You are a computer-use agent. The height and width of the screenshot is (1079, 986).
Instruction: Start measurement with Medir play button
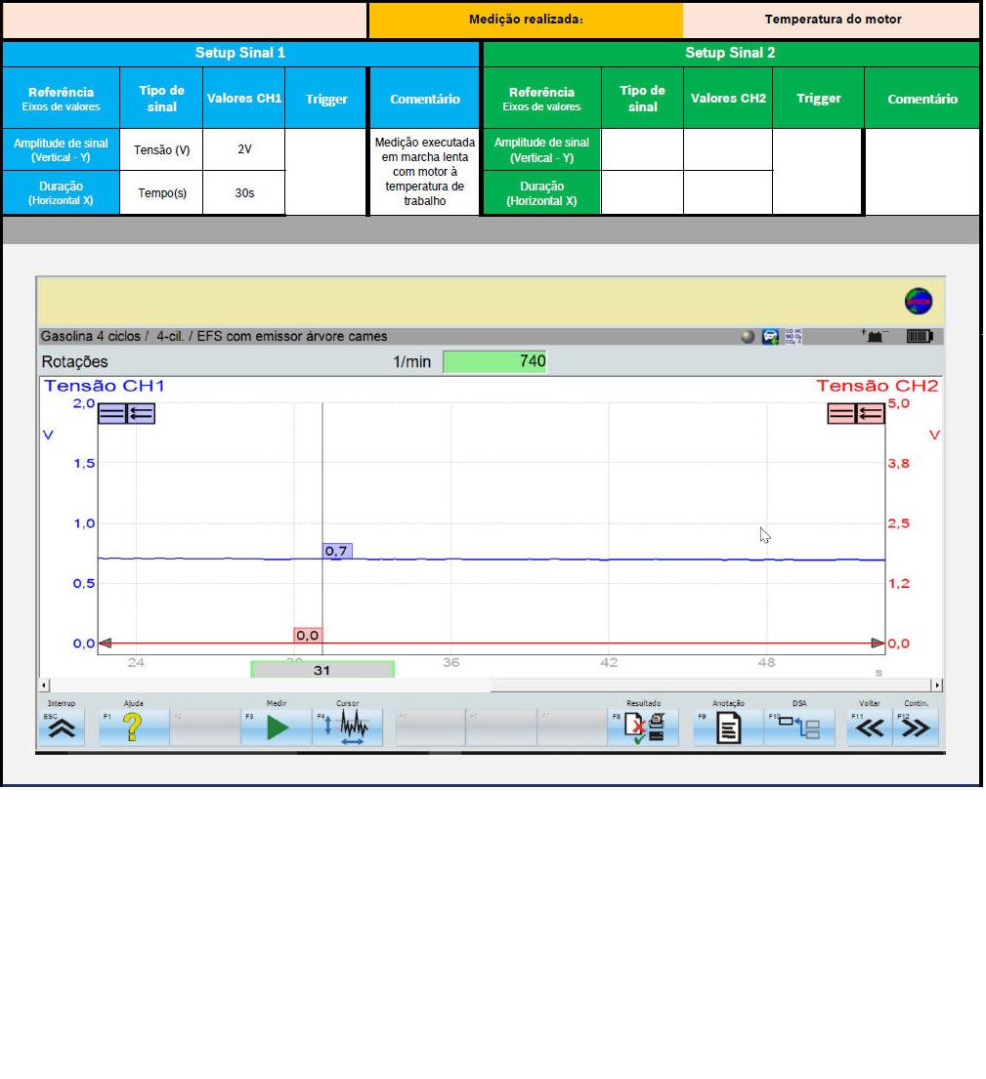click(x=277, y=728)
